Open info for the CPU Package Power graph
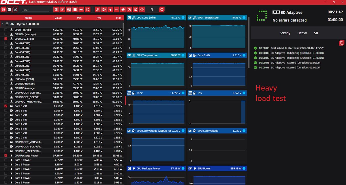The width and height of the screenshot is (346, 185). 183,168
